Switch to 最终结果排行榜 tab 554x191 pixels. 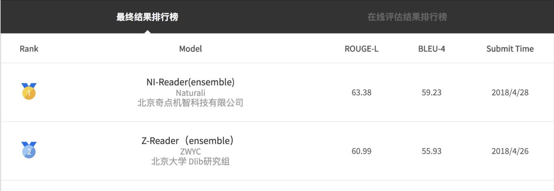(x=147, y=17)
